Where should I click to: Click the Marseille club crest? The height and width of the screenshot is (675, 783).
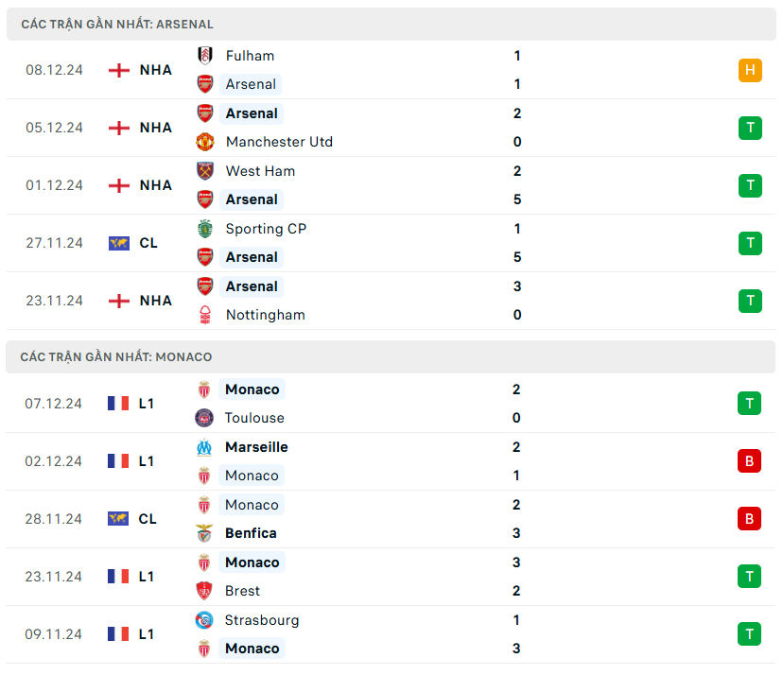204,447
